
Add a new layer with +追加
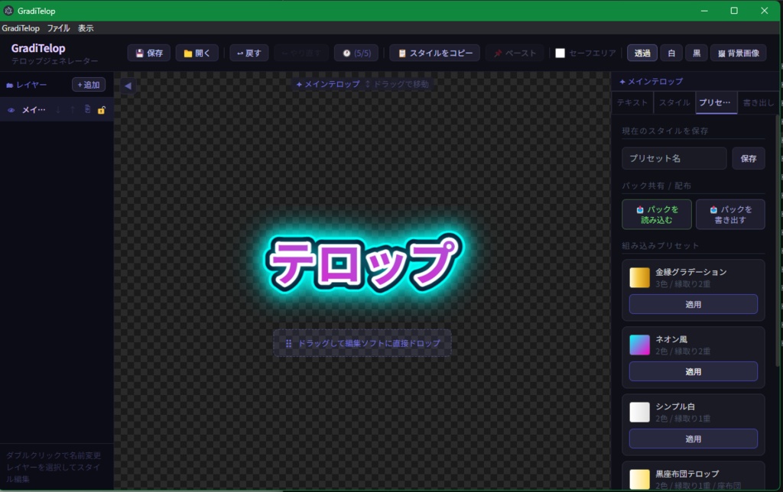pos(89,85)
